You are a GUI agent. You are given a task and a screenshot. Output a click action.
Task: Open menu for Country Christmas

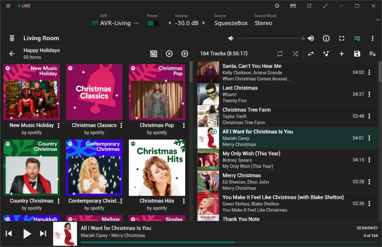tap(59, 201)
